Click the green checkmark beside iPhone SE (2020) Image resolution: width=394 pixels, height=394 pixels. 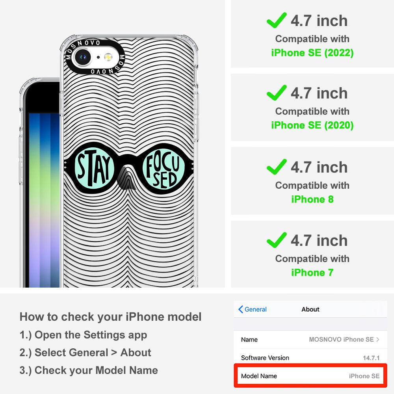(277, 93)
